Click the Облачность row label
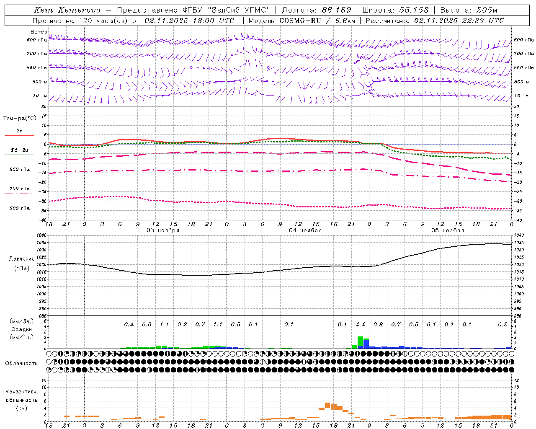Image resolution: width=536 pixels, height=429 pixels. 21,364
